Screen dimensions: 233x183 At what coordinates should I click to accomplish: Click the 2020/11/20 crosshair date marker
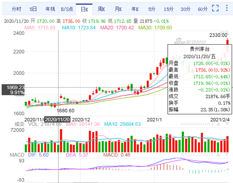pyautogui.click(x=57, y=119)
